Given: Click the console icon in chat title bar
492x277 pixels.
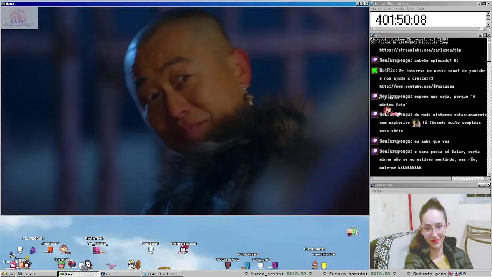Looking at the screenshot, I should point(372,35).
